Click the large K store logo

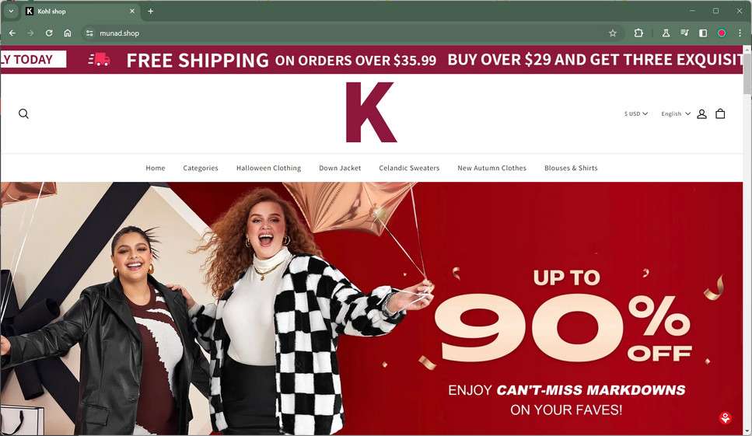[371, 112]
